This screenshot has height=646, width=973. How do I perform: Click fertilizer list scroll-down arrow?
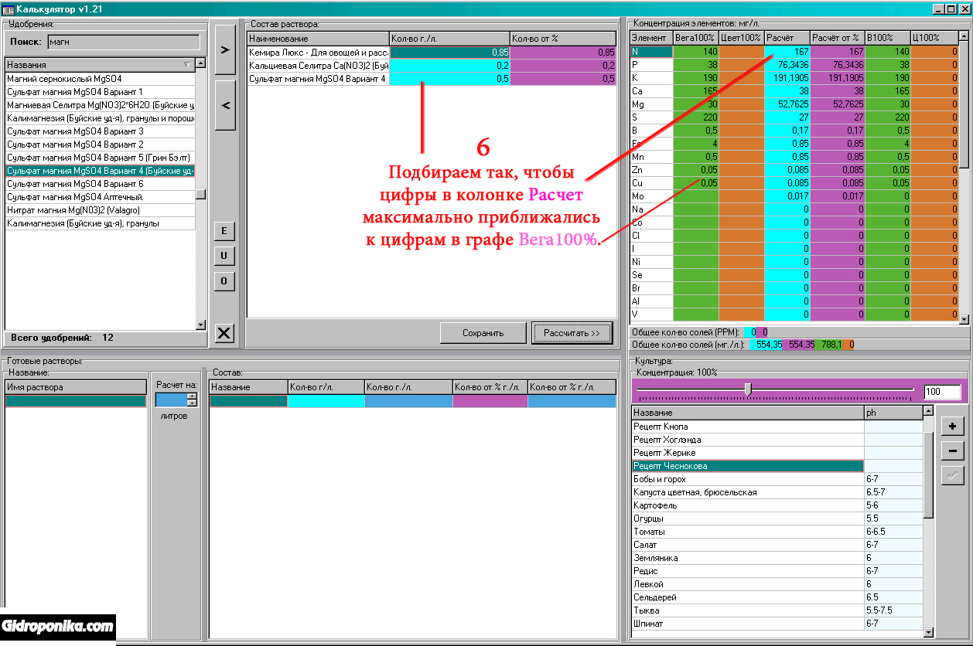tap(200, 325)
